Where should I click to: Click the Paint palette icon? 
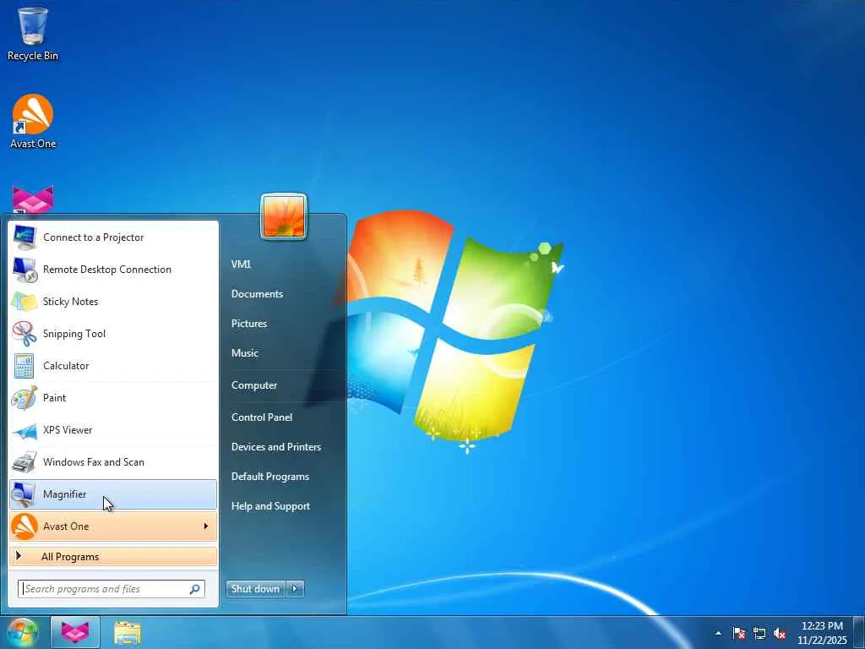click(24, 397)
